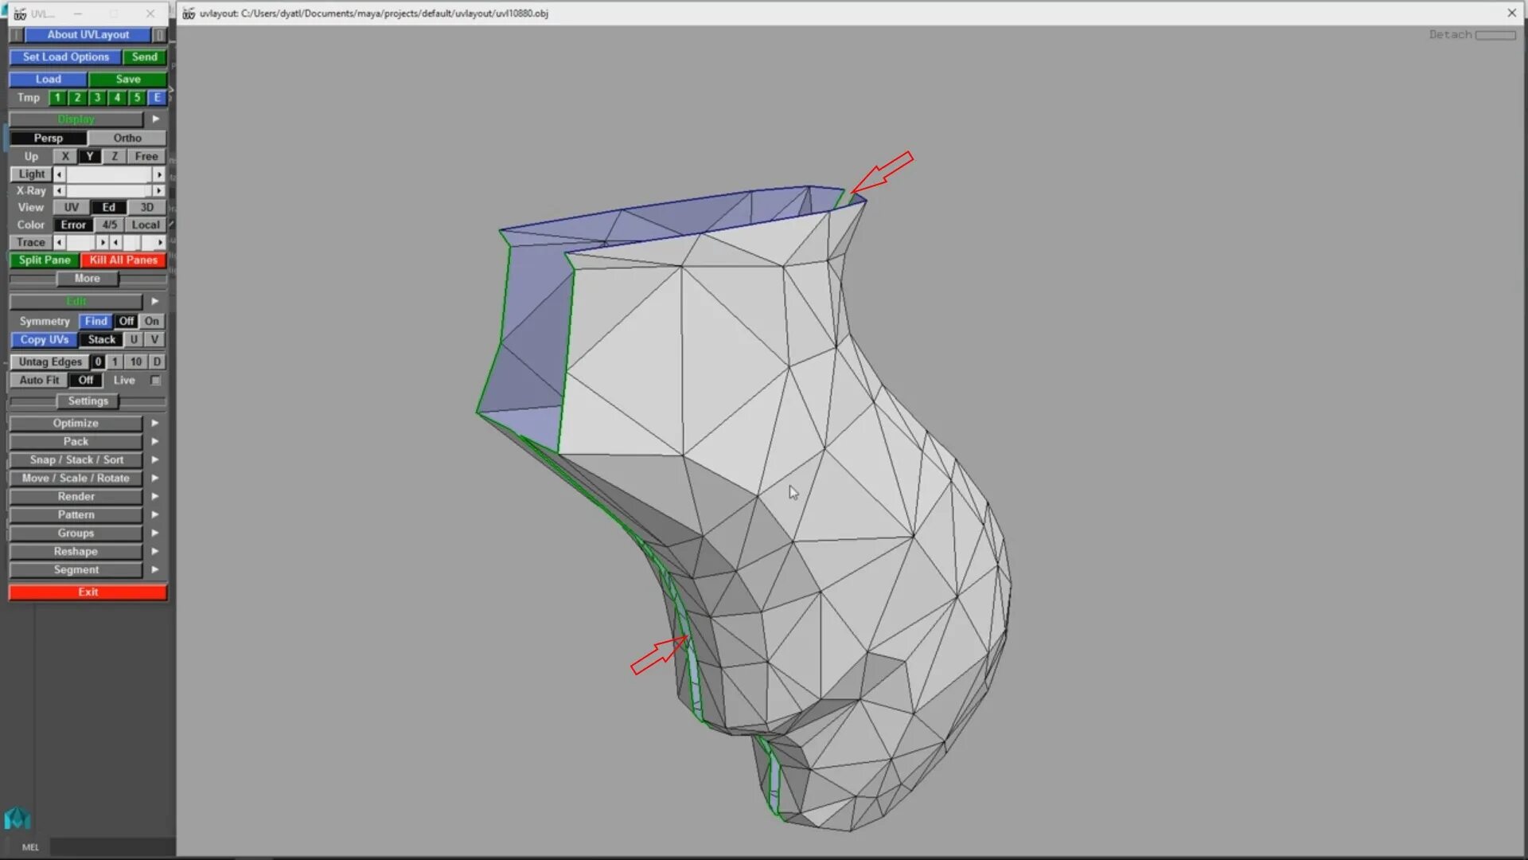Click the Light intensity slider track

click(109, 174)
